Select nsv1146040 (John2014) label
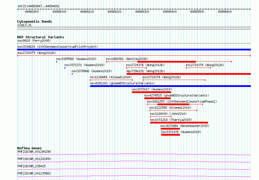Image resolution: width=259 pixels, height=180 pixels. pos(168,114)
